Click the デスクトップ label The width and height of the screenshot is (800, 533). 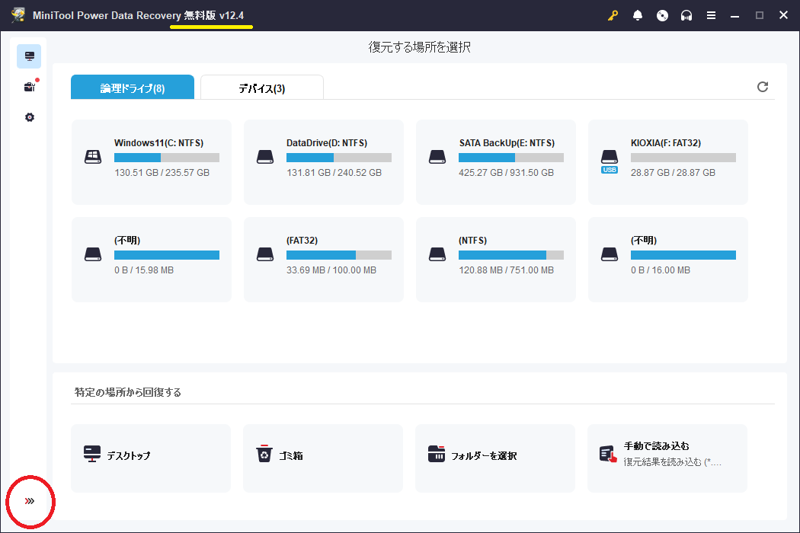(129, 455)
